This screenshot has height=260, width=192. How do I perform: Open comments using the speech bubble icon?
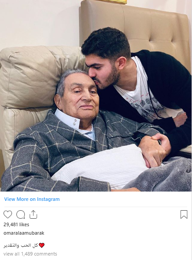click(21, 214)
